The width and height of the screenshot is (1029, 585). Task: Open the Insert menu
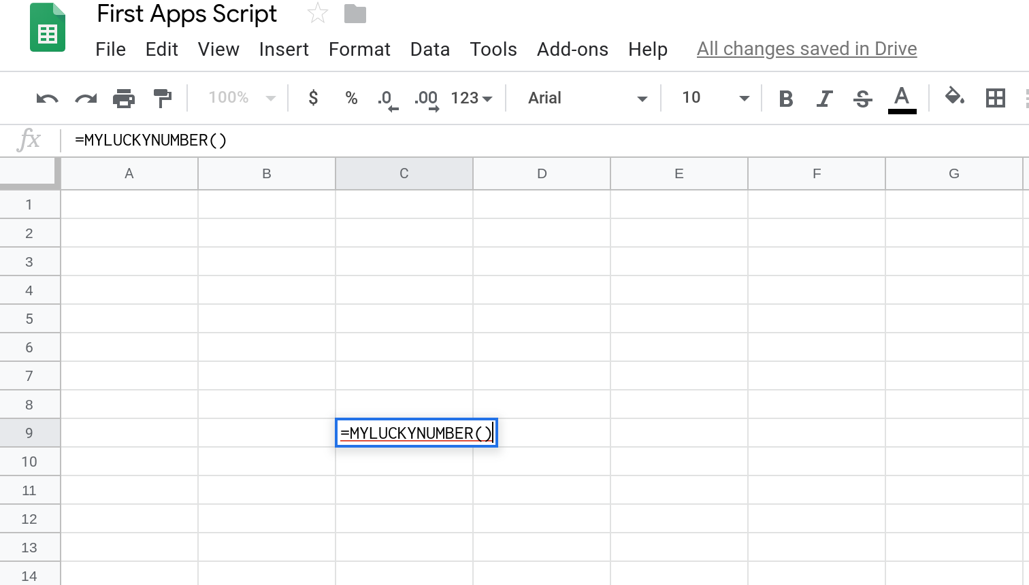(284, 49)
